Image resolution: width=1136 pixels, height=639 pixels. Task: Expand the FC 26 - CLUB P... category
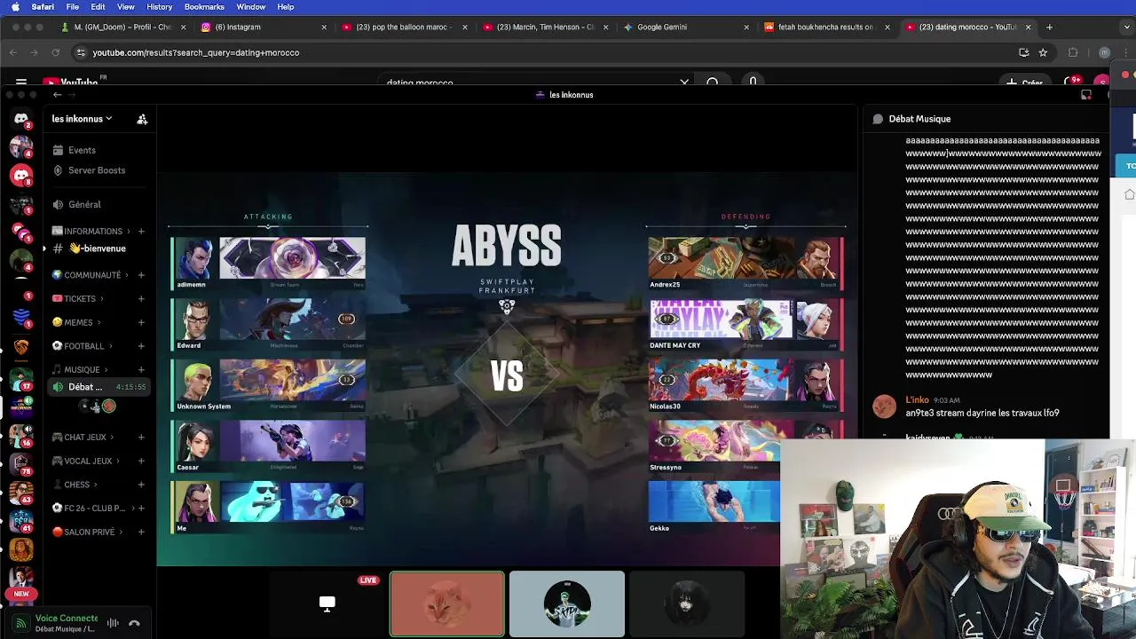point(92,509)
